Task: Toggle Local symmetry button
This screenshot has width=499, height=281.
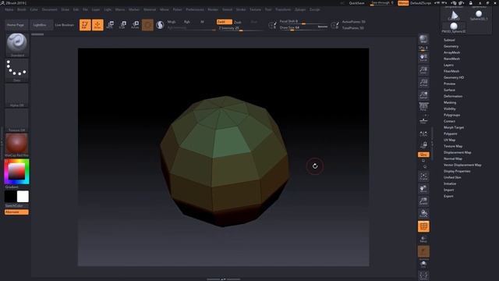Action: 423,134
